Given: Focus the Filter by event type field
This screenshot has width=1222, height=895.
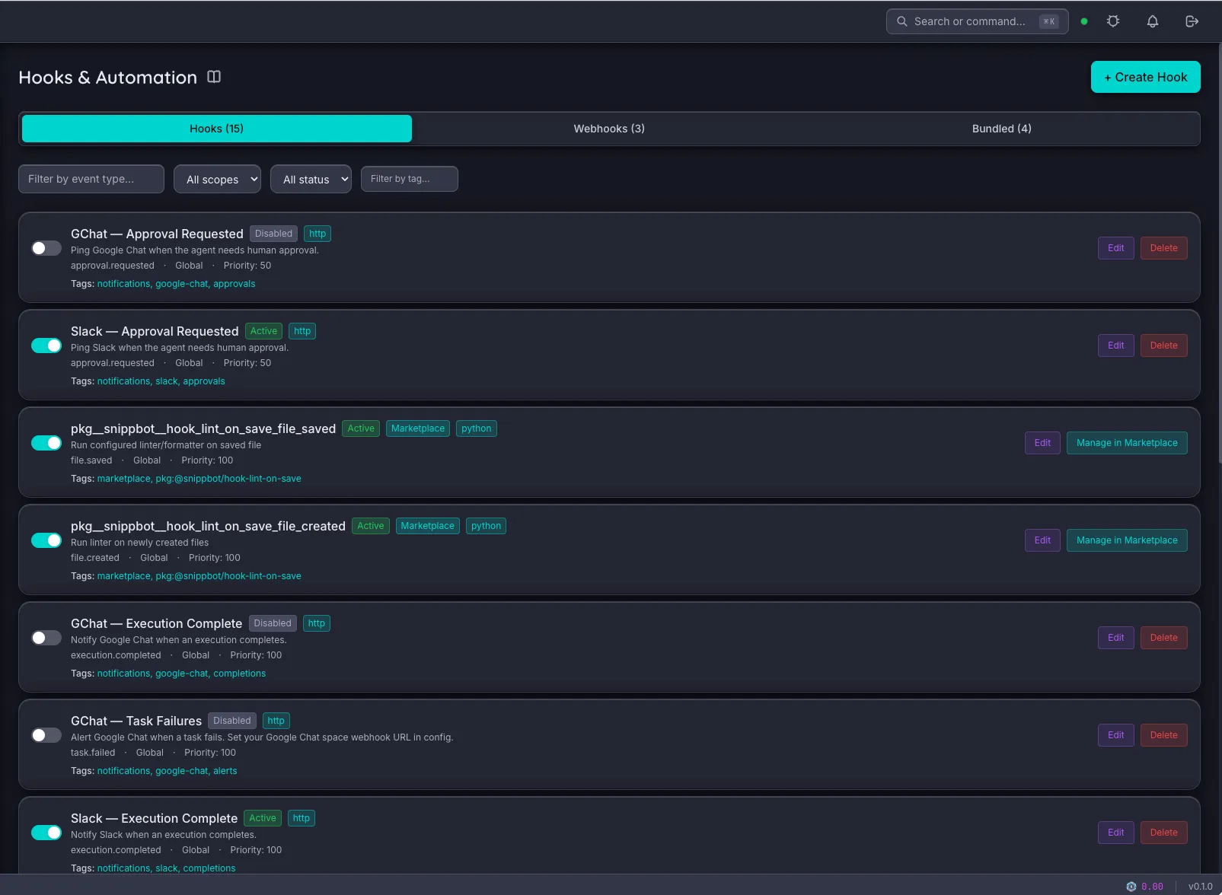Looking at the screenshot, I should [91, 179].
